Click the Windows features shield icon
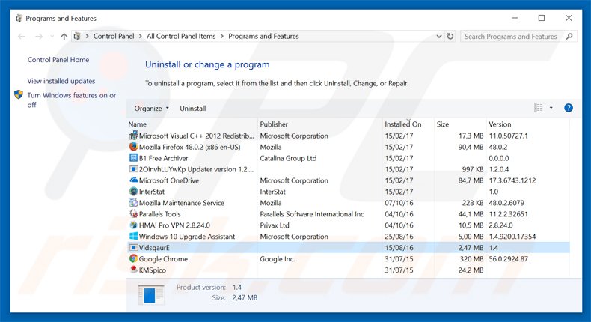The width and height of the screenshot is (591, 322). tap(19, 94)
